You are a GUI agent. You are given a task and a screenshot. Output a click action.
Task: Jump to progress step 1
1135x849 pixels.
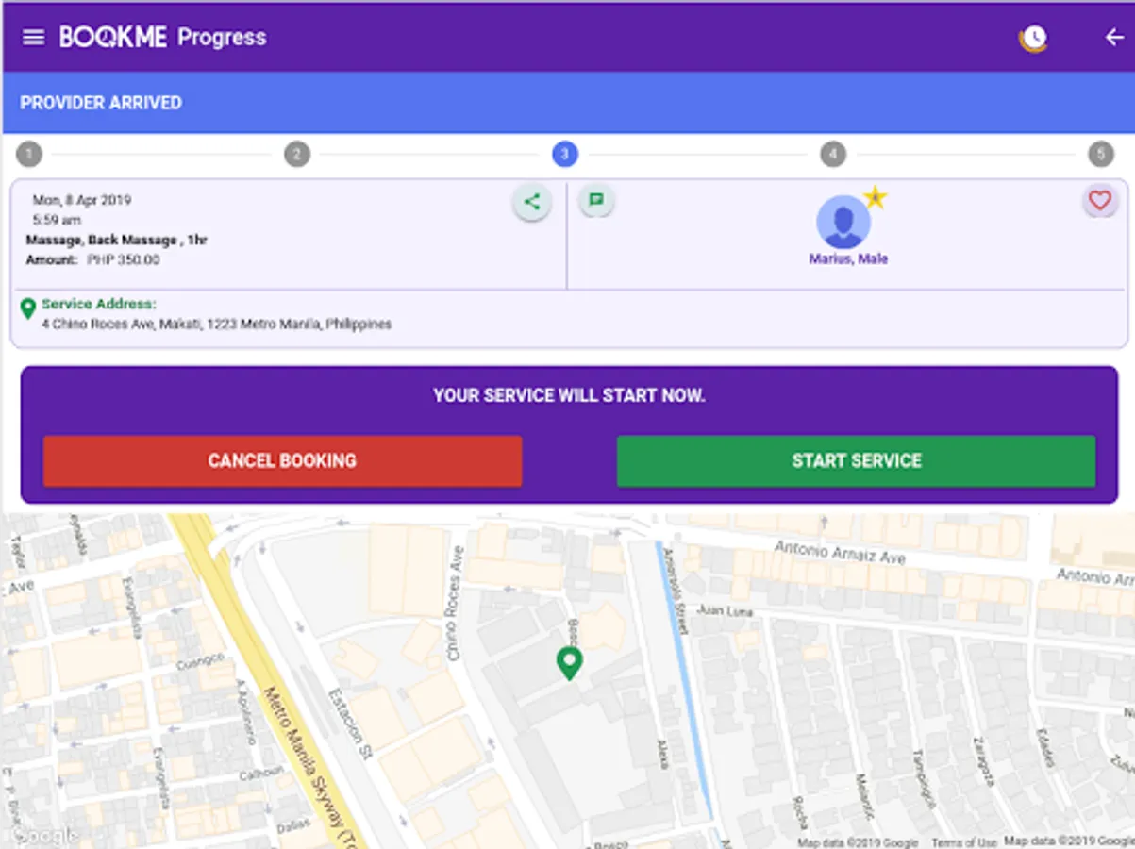pyautogui.click(x=29, y=154)
